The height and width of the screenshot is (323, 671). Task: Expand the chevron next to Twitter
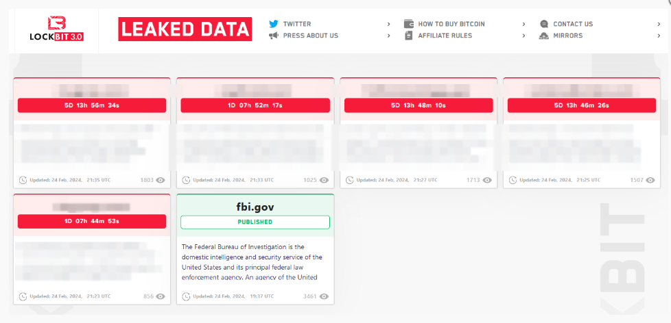[389, 24]
